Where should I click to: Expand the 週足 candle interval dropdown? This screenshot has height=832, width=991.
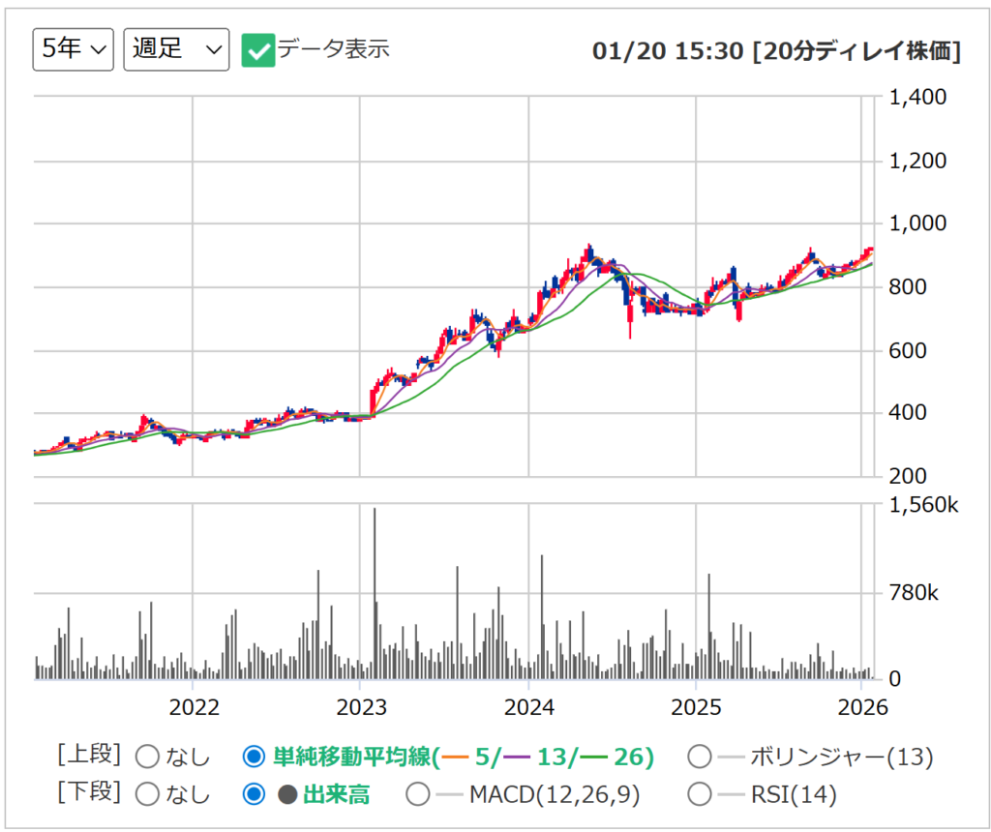176,49
